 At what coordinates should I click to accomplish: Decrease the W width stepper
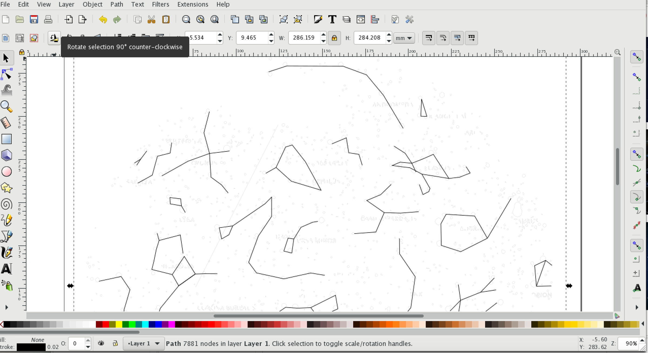(323, 41)
